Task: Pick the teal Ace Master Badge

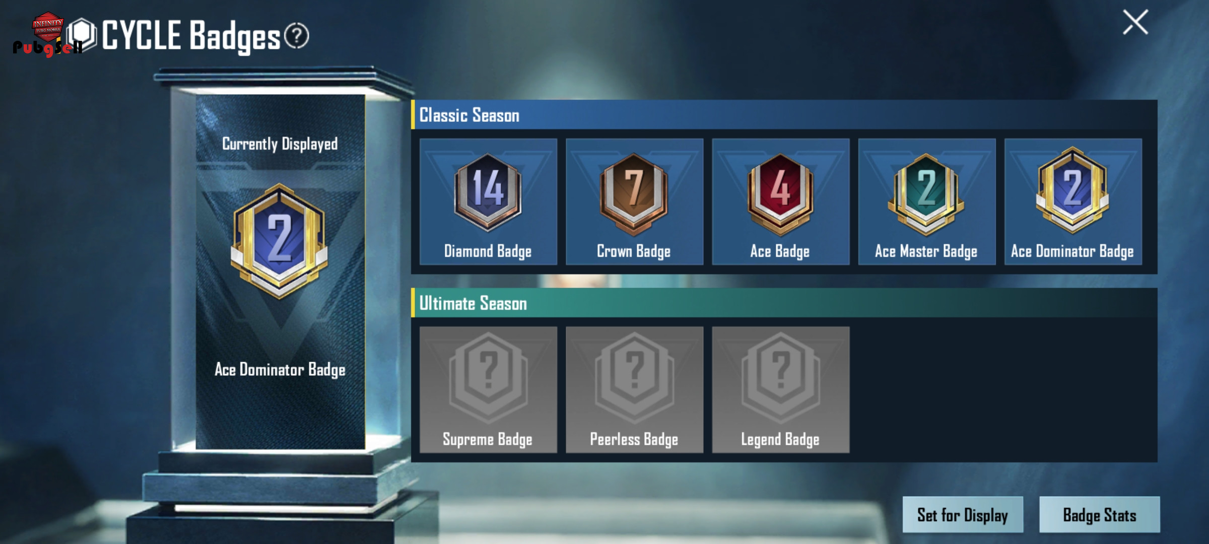Action: tap(927, 201)
